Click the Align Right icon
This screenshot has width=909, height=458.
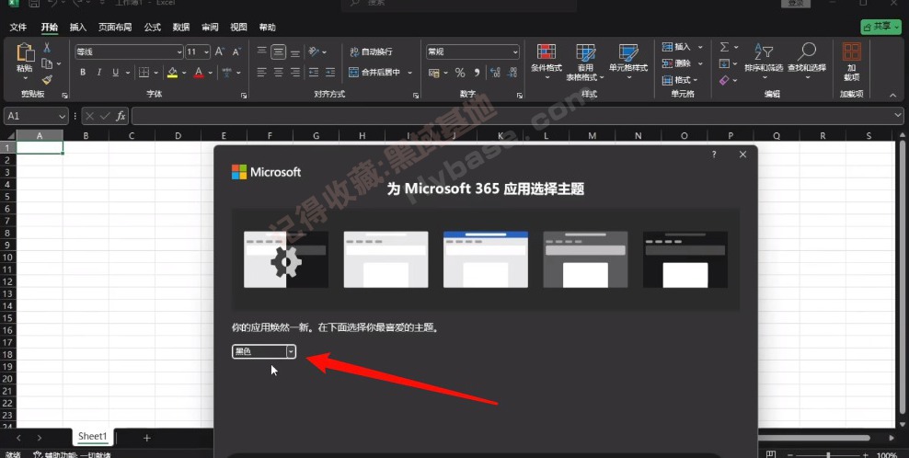(295, 72)
